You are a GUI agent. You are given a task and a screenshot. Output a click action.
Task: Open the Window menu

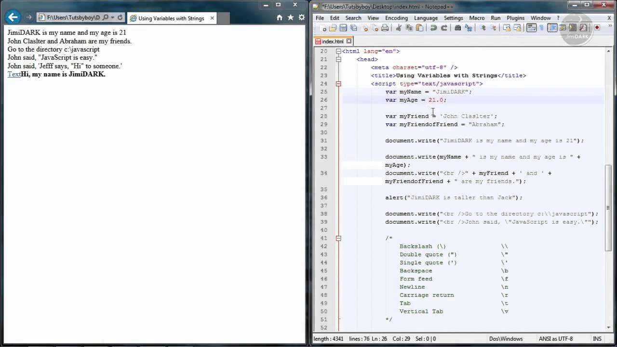coord(540,18)
